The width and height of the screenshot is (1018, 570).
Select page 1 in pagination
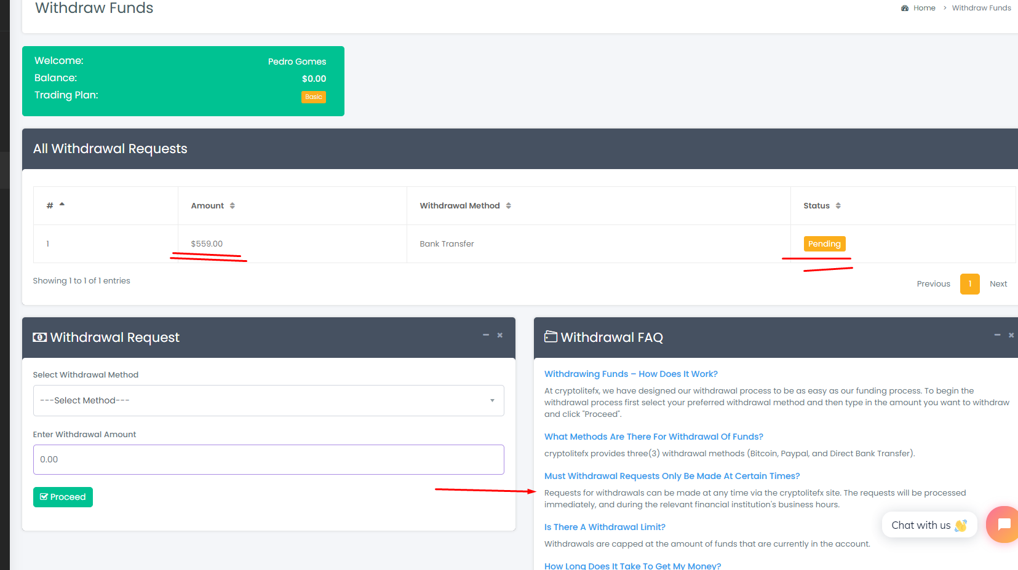click(x=970, y=283)
